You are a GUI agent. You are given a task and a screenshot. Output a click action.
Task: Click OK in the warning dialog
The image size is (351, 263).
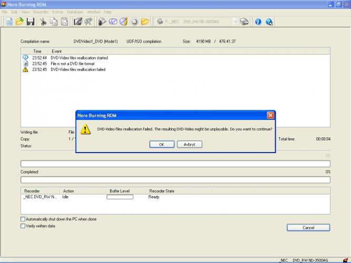click(x=162, y=144)
